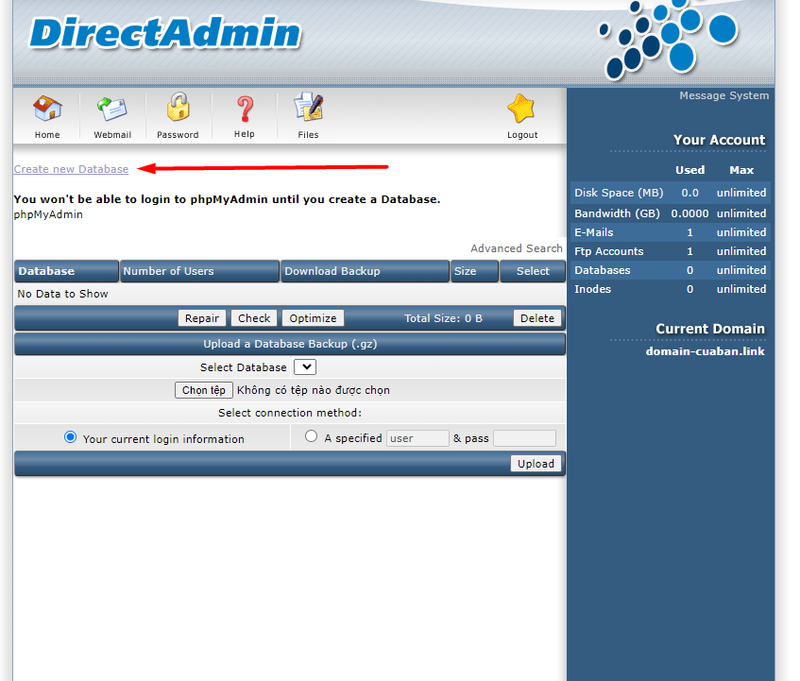Sort by Size column header

tap(474, 271)
